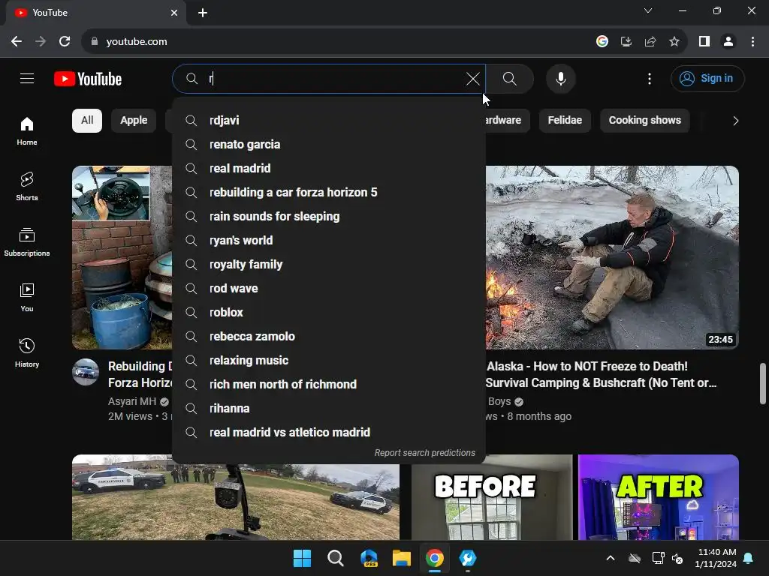Image resolution: width=769 pixels, height=576 pixels.
Task: Choose the 'rdjavi' search suggestion
Action: pyautogui.click(x=329, y=121)
